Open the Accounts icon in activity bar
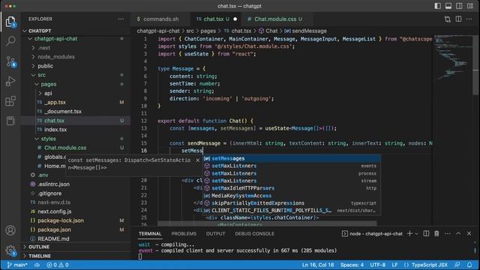 click(x=10, y=230)
